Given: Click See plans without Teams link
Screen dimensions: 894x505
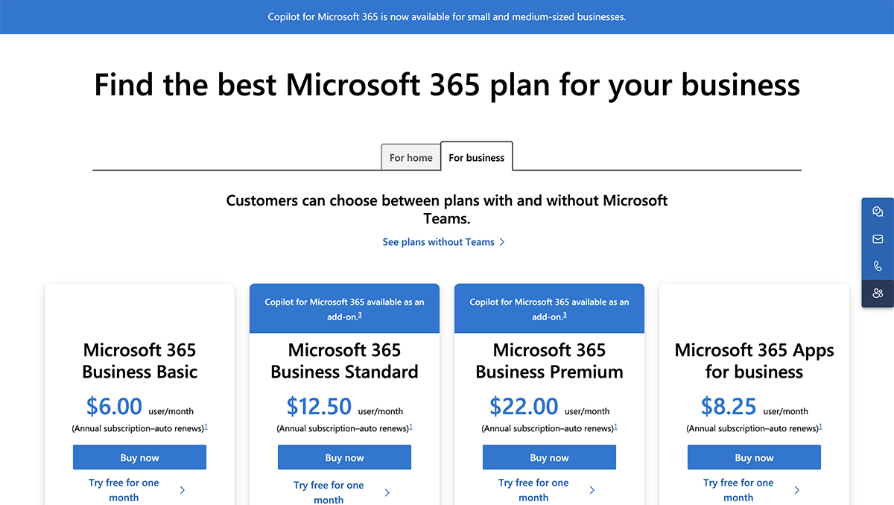Looking at the screenshot, I should (x=438, y=241).
